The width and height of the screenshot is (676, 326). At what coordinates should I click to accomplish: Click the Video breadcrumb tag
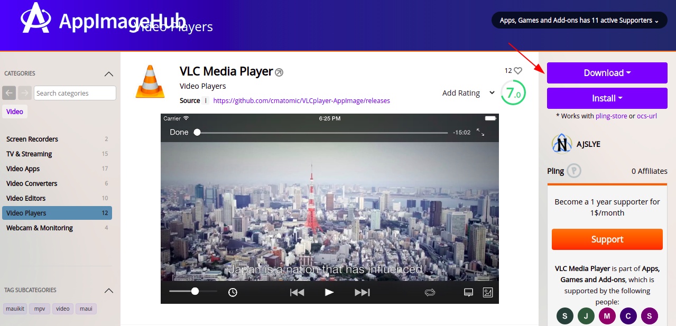point(15,111)
